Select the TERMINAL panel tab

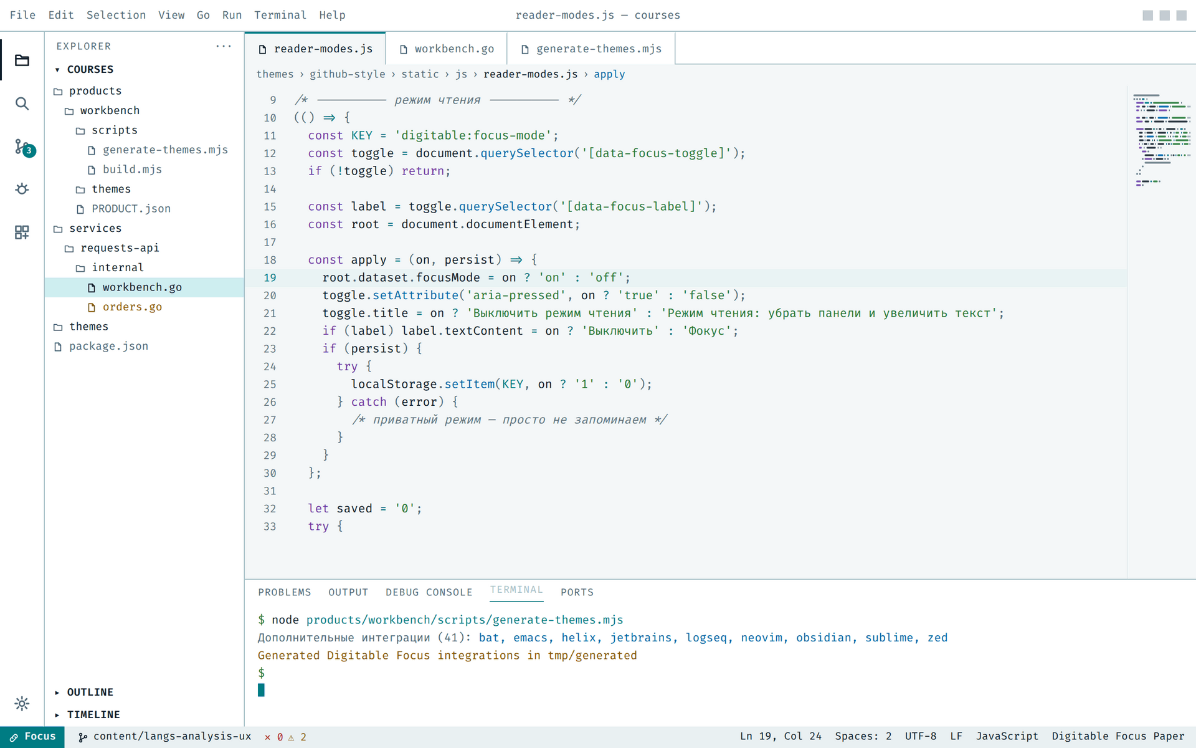click(516, 590)
